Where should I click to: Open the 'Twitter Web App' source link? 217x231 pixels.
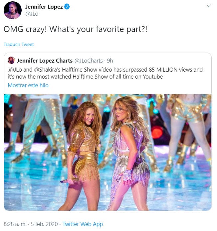[83, 224]
